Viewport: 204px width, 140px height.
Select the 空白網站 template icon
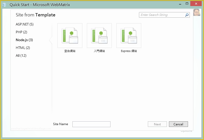tap(70, 36)
